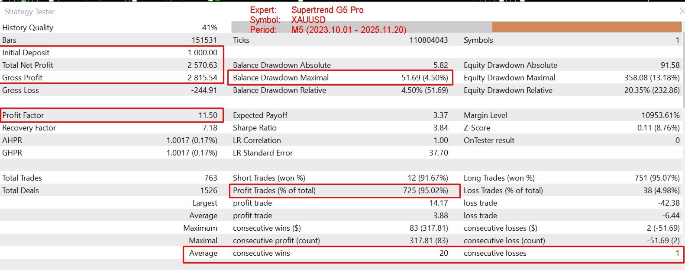The width and height of the screenshot is (685, 270).
Task: Select the Equity Drawdown Absolute value 91.58
Action: pos(670,65)
